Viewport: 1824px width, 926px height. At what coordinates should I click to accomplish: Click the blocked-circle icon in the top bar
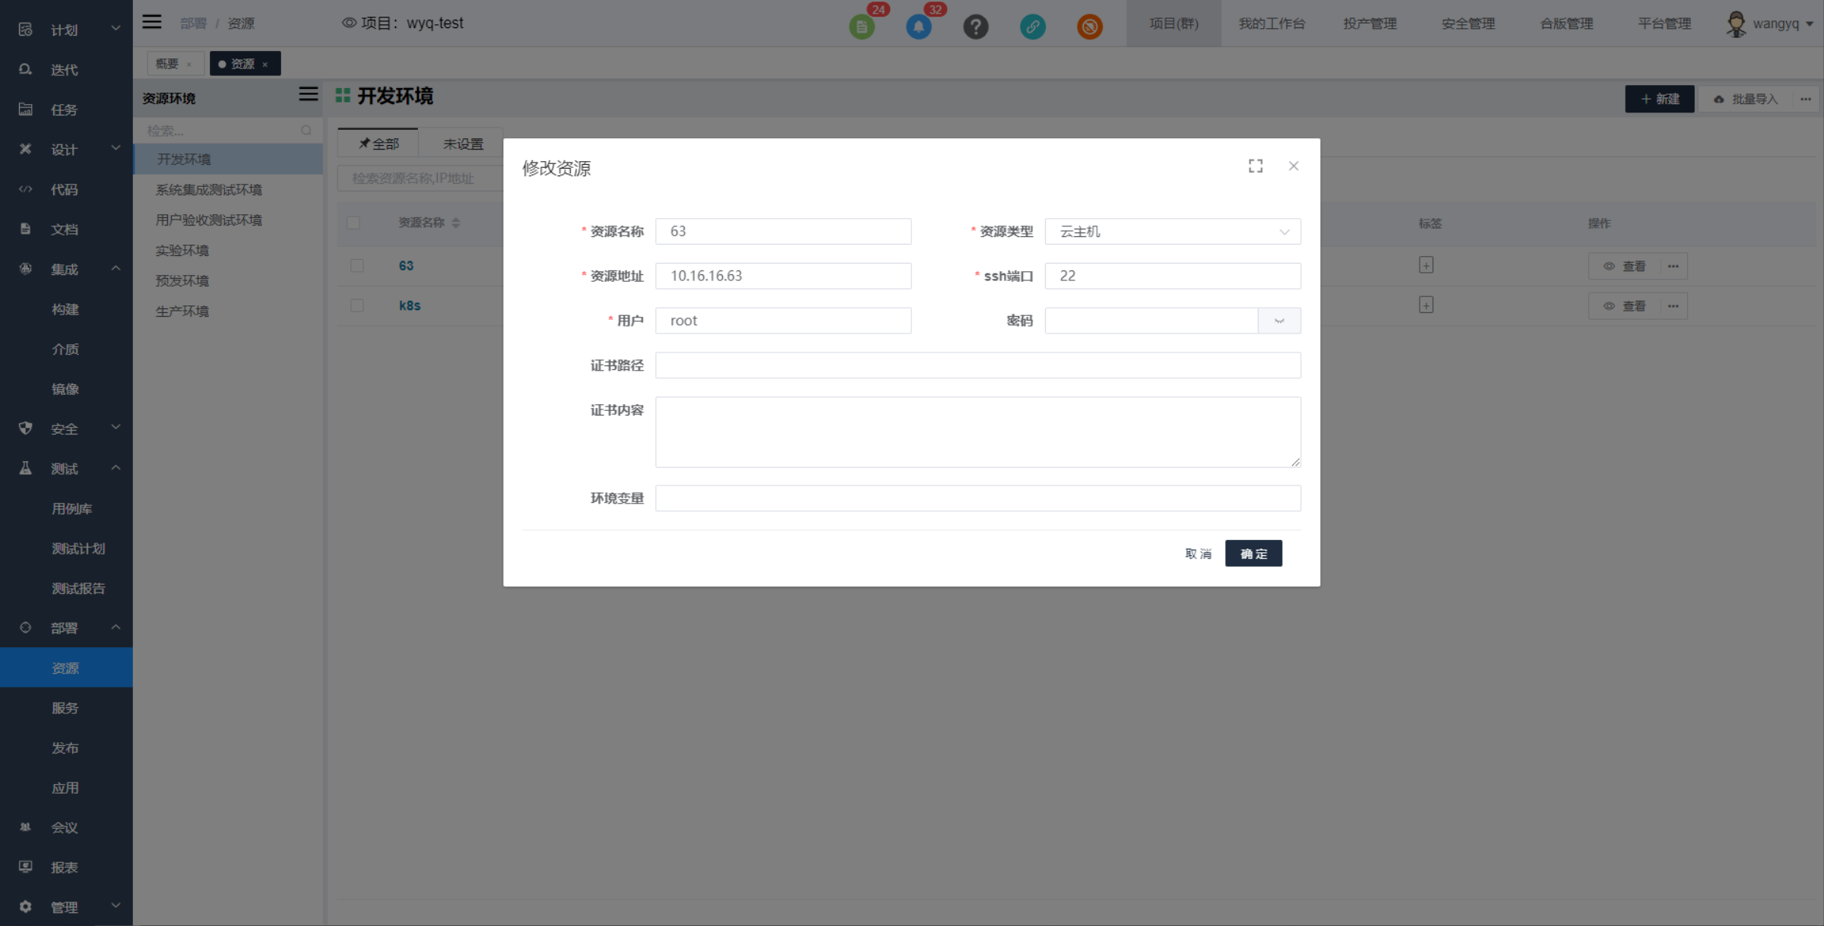click(1090, 27)
